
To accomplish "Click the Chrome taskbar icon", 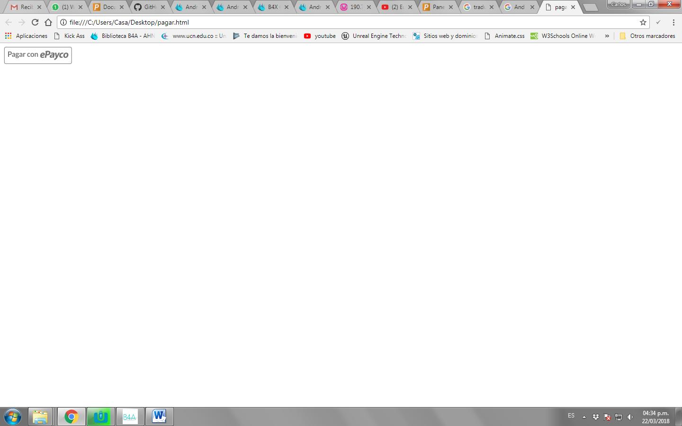I will (72, 417).
